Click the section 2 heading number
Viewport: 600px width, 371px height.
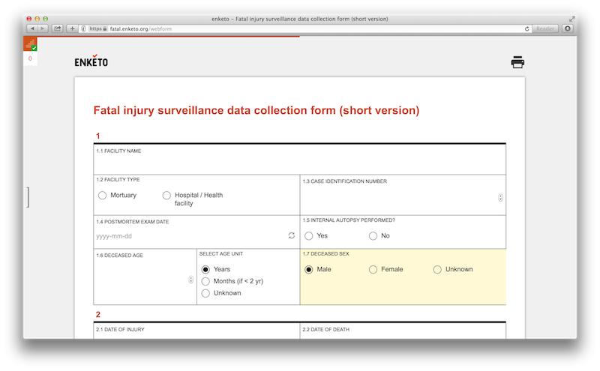click(98, 314)
